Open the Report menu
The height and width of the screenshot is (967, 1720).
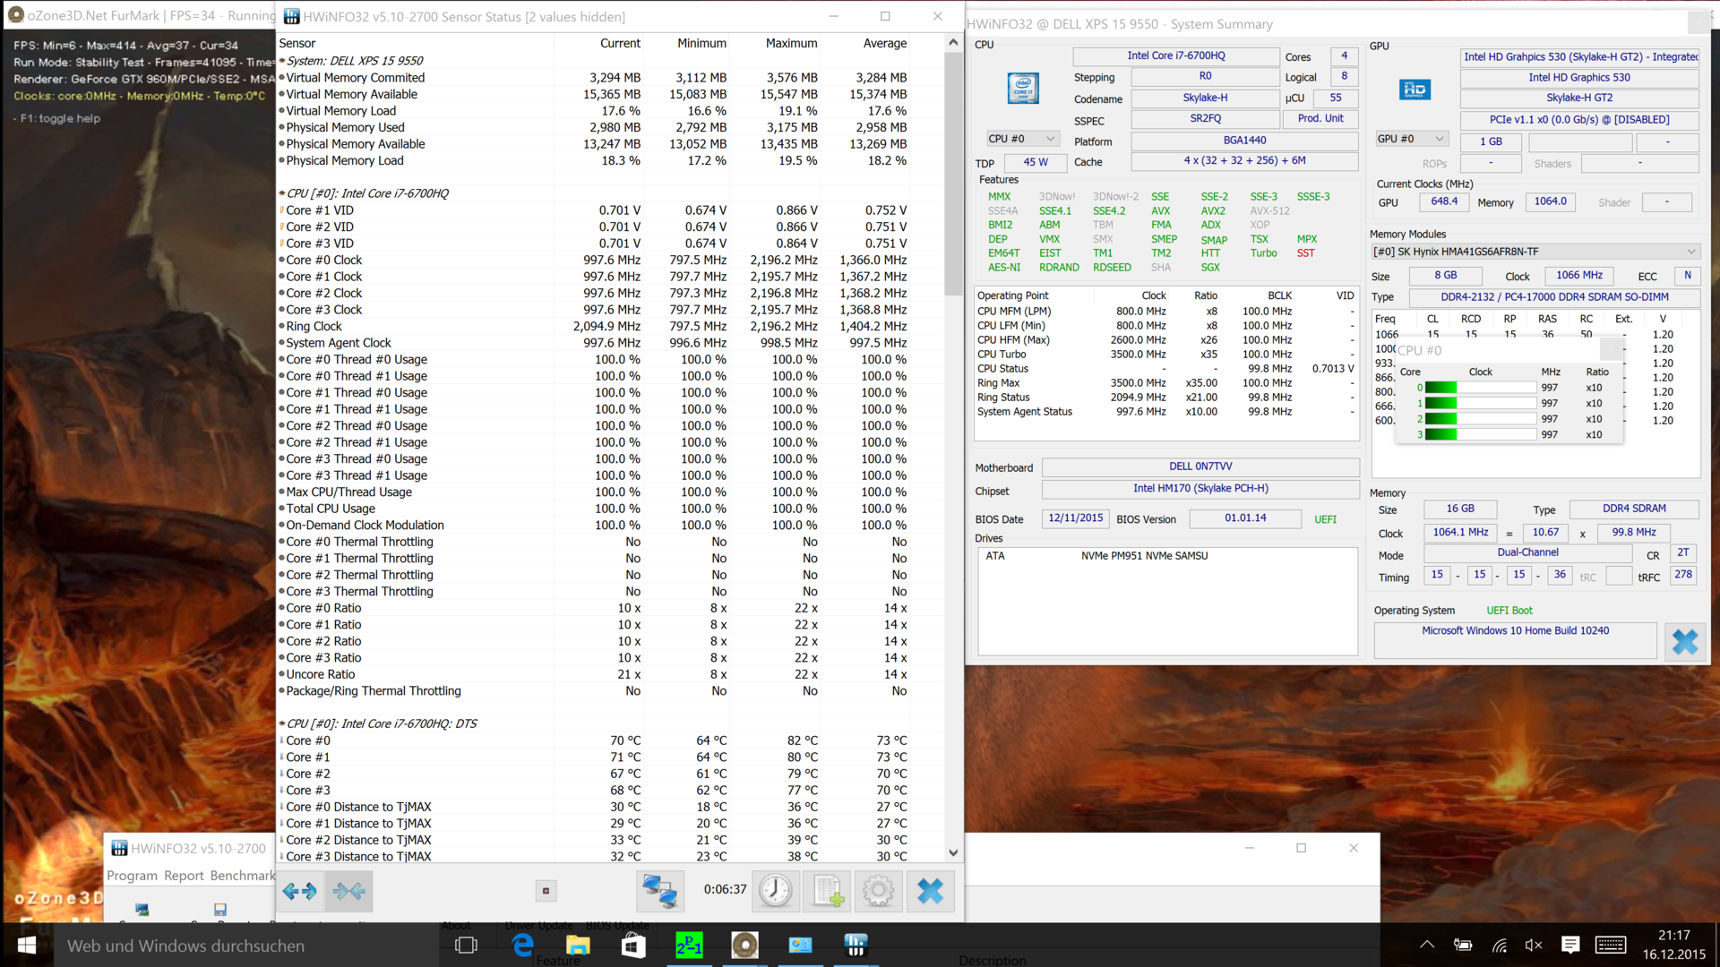click(184, 876)
